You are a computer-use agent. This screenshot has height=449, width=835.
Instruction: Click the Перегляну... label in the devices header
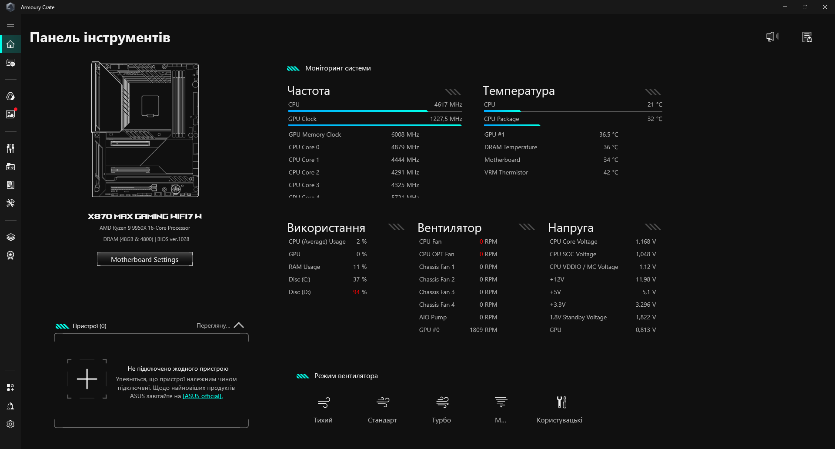[213, 326]
